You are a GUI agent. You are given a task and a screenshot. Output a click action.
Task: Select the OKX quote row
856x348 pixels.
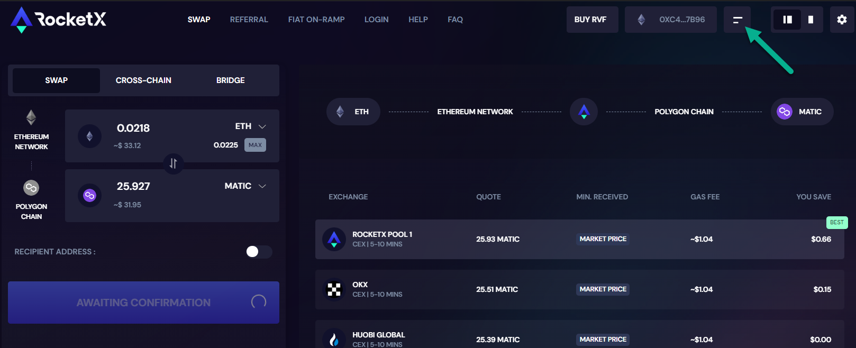[579, 289]
